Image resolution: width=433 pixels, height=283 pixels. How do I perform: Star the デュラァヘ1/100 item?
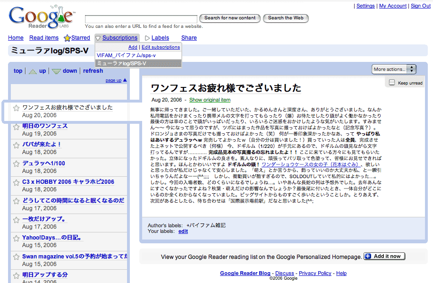pyautogui.click(x=17, y=164)
